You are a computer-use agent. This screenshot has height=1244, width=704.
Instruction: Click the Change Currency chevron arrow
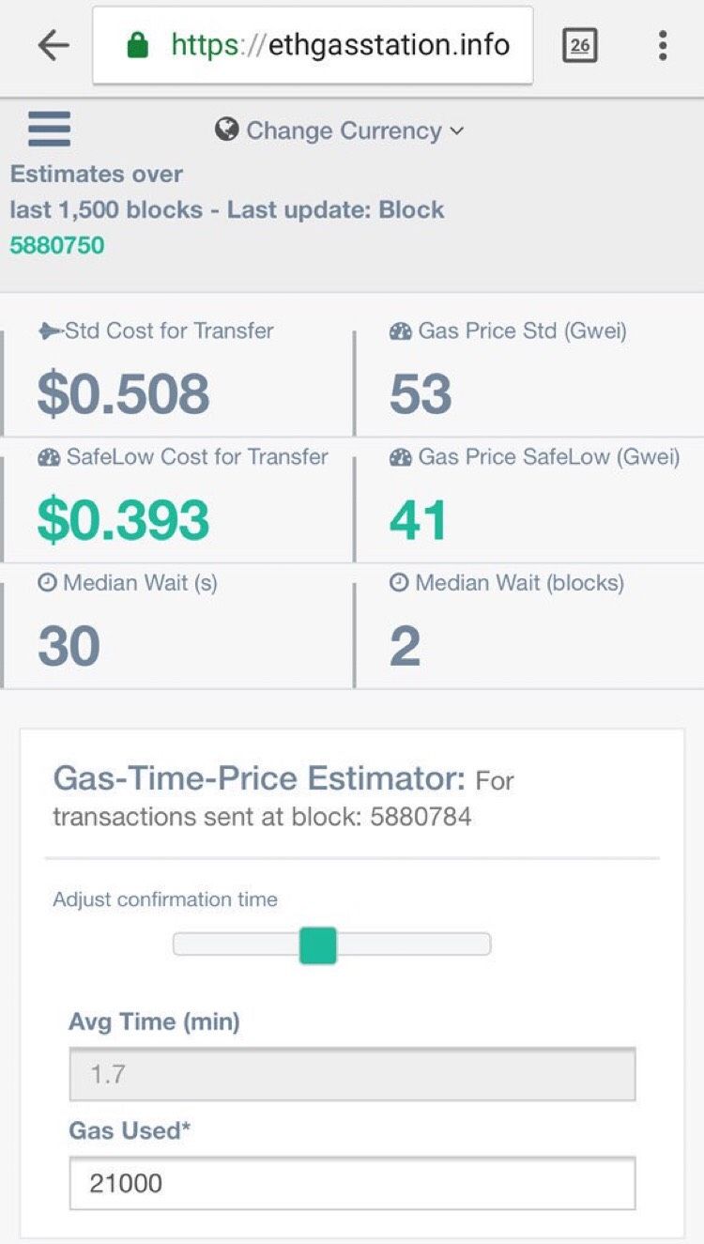click(457, 131)
